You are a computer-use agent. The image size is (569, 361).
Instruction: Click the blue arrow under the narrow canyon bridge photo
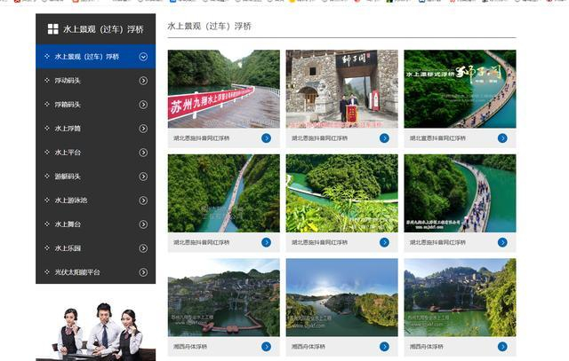click(267, 242)
